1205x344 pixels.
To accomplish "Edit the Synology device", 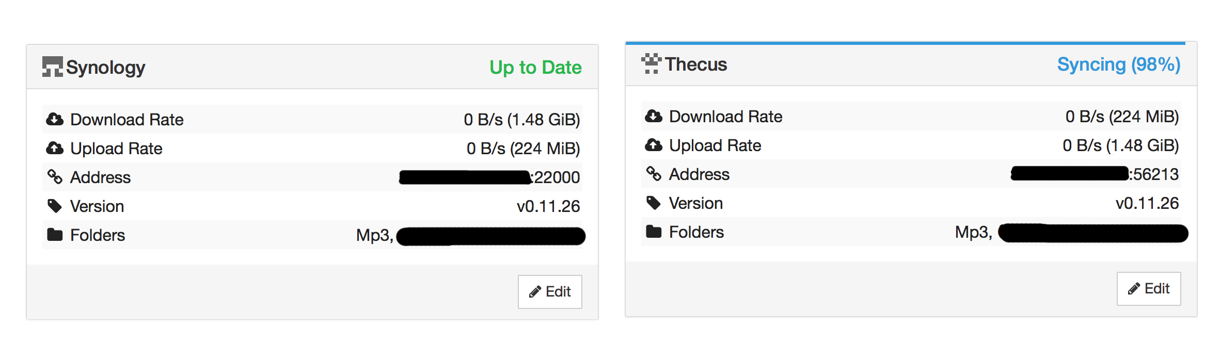I will click(x=550, y=292).
